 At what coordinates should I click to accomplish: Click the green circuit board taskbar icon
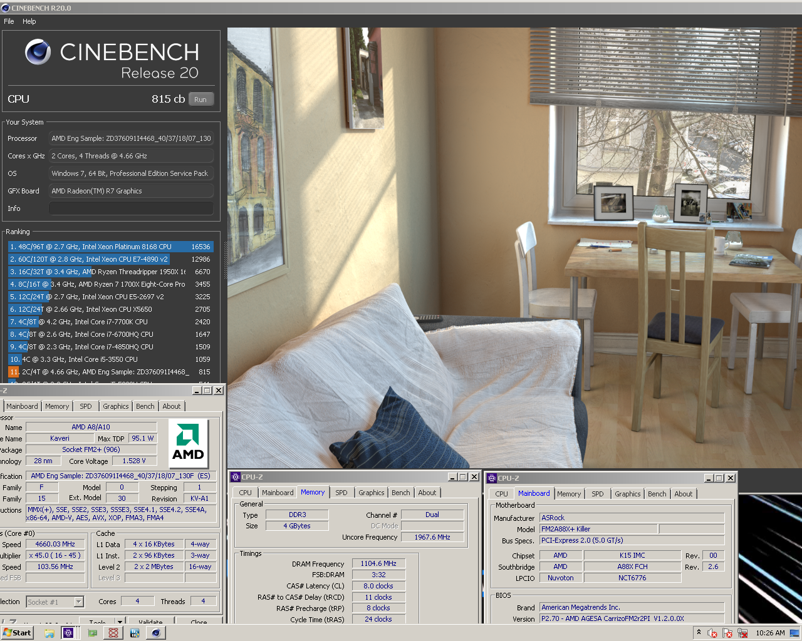93,633
